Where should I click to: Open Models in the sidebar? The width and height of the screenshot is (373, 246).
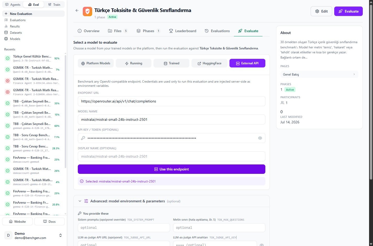[33, 39]
